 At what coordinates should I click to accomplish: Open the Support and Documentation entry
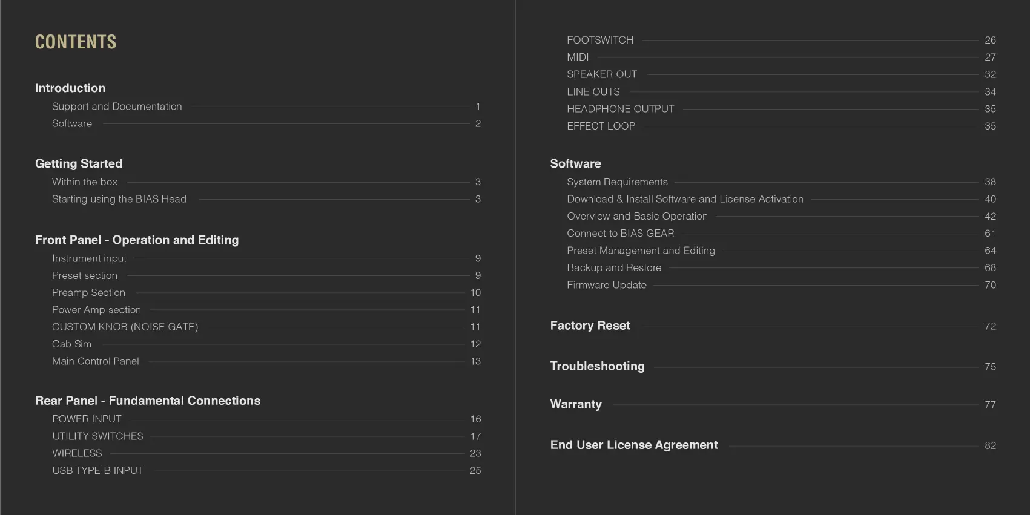117,107
